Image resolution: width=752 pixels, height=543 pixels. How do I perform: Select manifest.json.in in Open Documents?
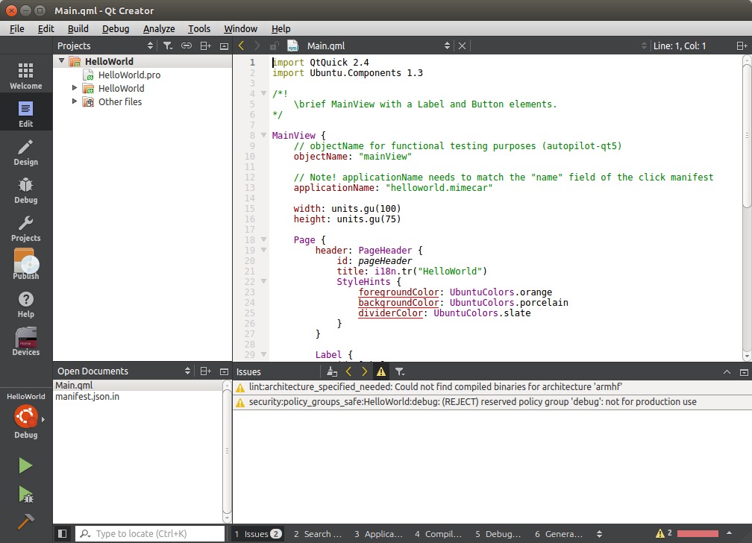pyautogui.click(x=87, y=397)
